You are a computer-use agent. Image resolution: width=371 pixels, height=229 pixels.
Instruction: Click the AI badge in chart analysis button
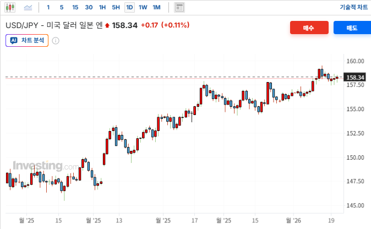click(x=14, y=40)
